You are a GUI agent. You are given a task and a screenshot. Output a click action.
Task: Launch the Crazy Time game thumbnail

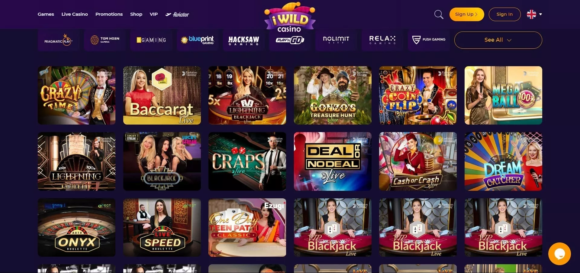pyautogui.click(x=76, y=95)
